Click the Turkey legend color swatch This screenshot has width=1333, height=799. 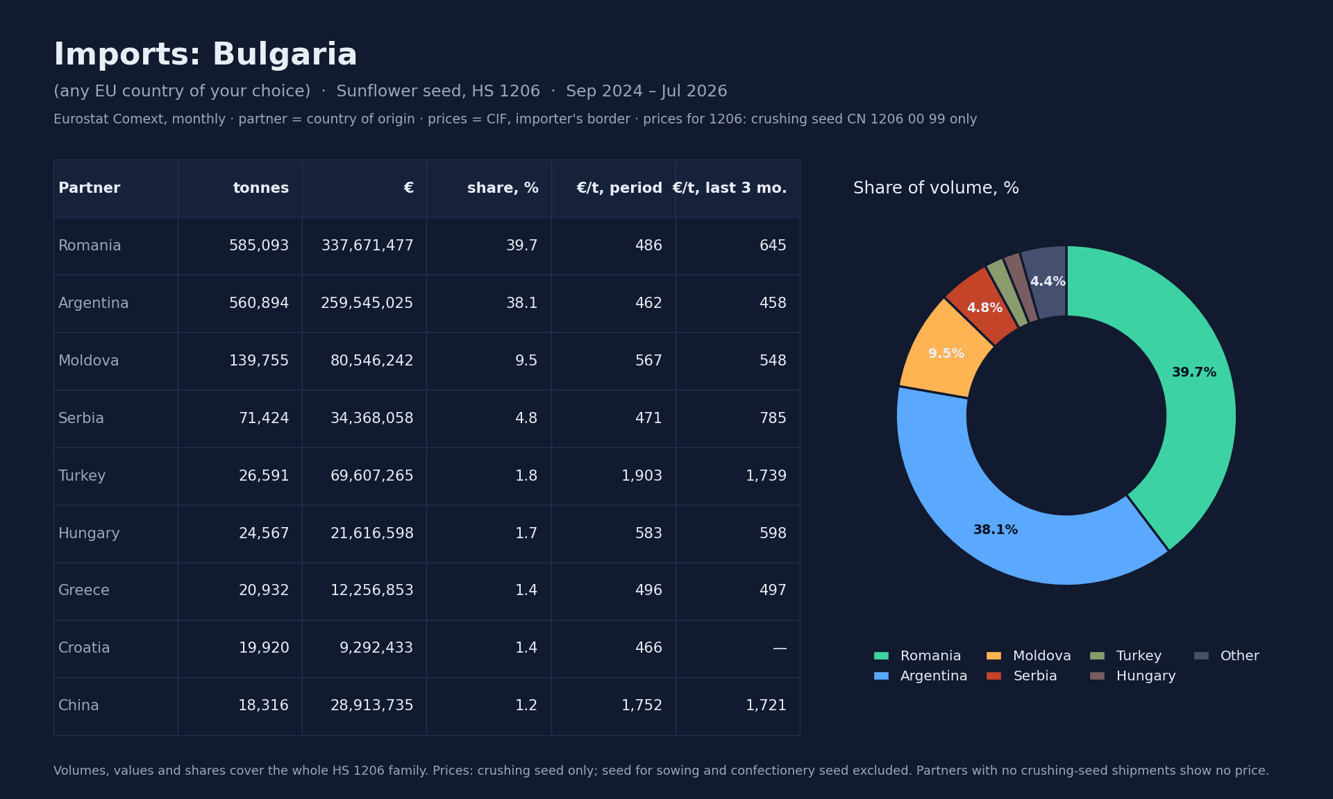click(1097, 656)
